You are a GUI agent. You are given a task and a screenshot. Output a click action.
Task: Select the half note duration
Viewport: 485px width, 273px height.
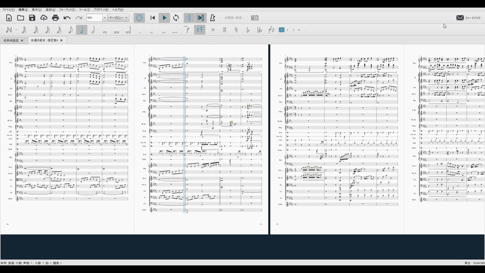[x=93, y=30]
